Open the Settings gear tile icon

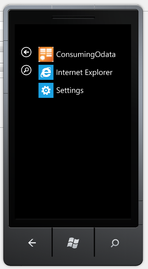click(46, 90)
